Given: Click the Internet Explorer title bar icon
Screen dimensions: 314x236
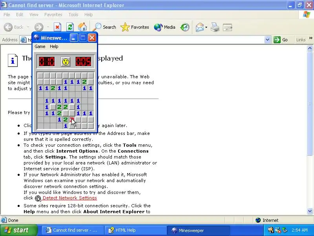Looking at the screenshot, I should click(x=4, y=5).
